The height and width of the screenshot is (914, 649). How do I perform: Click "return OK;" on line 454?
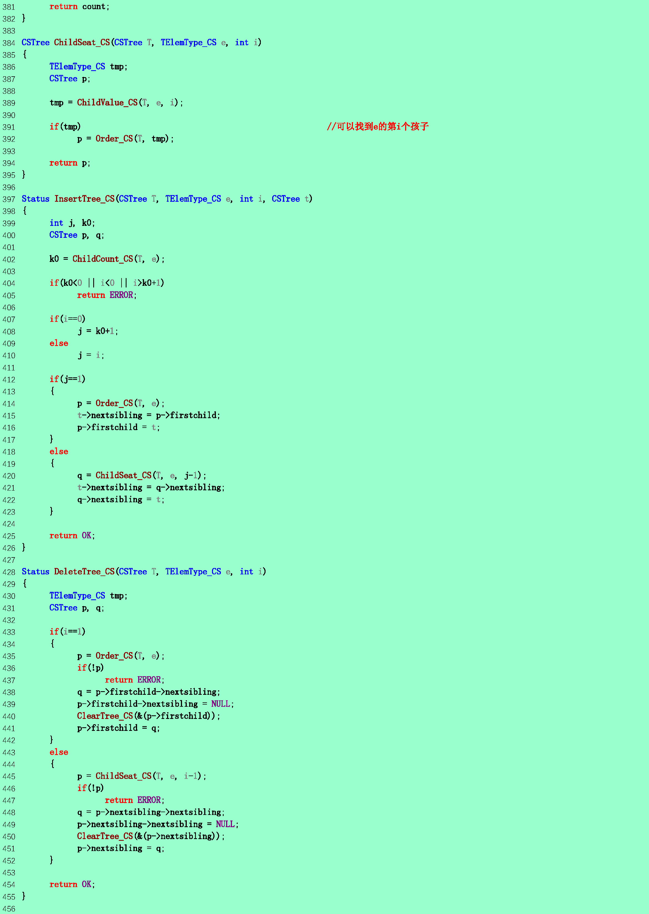pos(72,884)
